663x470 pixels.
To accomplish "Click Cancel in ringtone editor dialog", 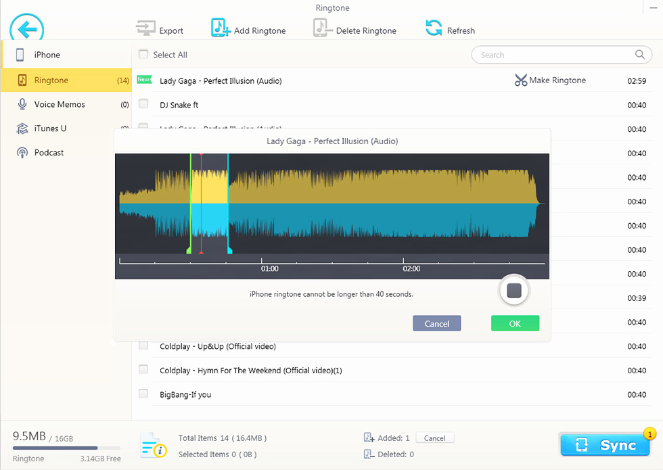I will click(437, 323).
